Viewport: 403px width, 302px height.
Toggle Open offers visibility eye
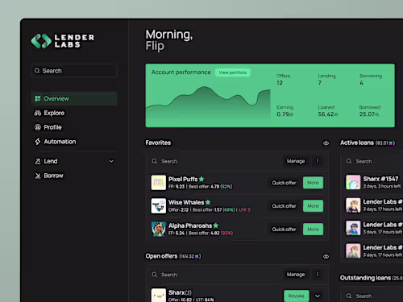[326, 257]
